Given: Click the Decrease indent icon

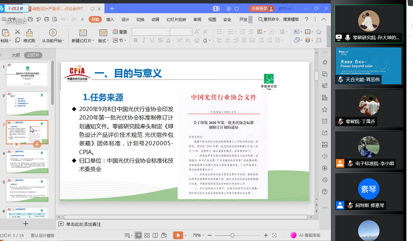Looking at the screenshot, I should tap(242, 32).
